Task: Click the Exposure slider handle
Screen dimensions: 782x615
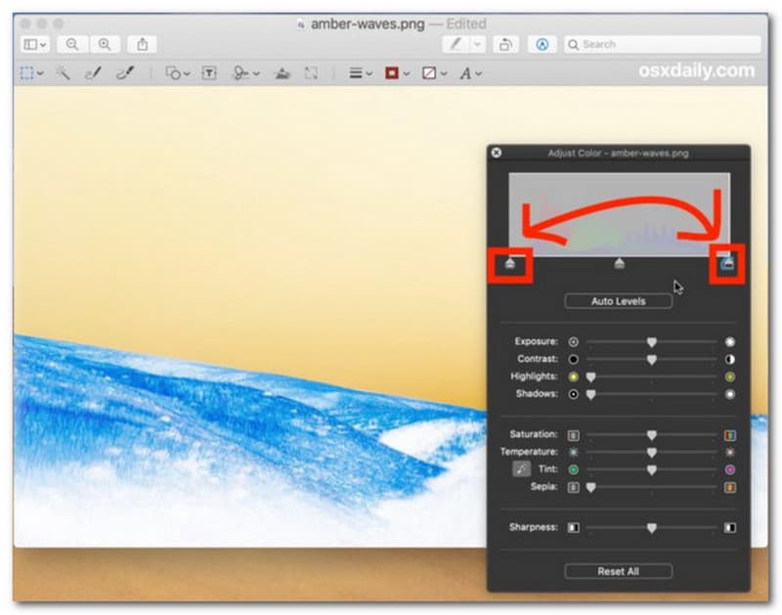Action: [x=651, y=342]
